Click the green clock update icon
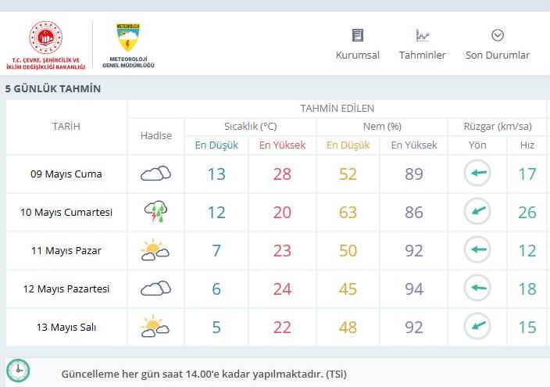The height and width of the screenshot is (387, 550). [18, 371]
